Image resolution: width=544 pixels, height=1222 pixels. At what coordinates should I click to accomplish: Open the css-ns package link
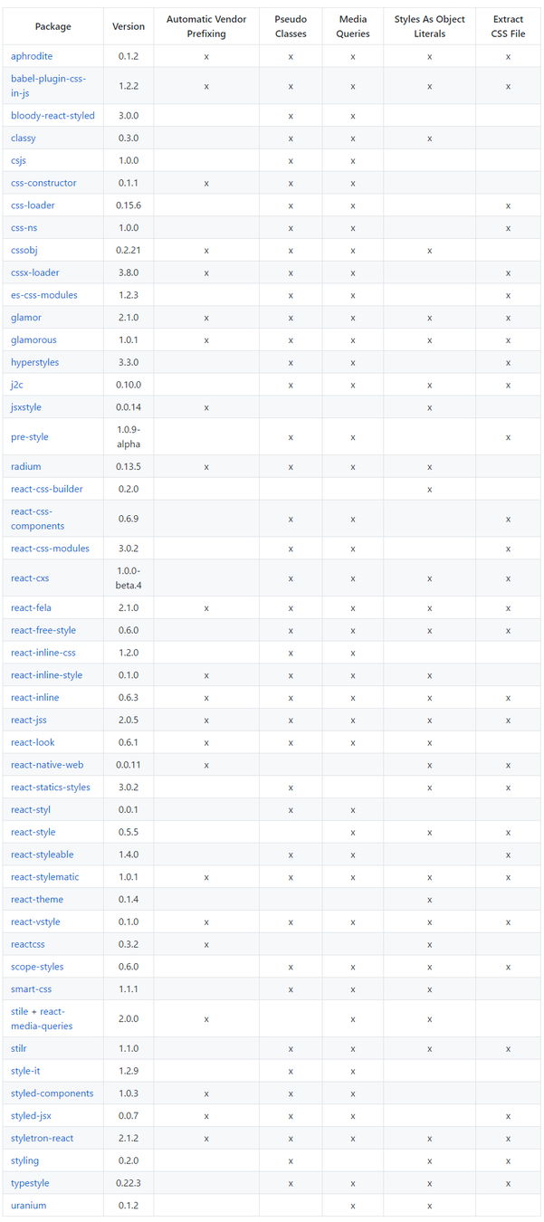24,228
